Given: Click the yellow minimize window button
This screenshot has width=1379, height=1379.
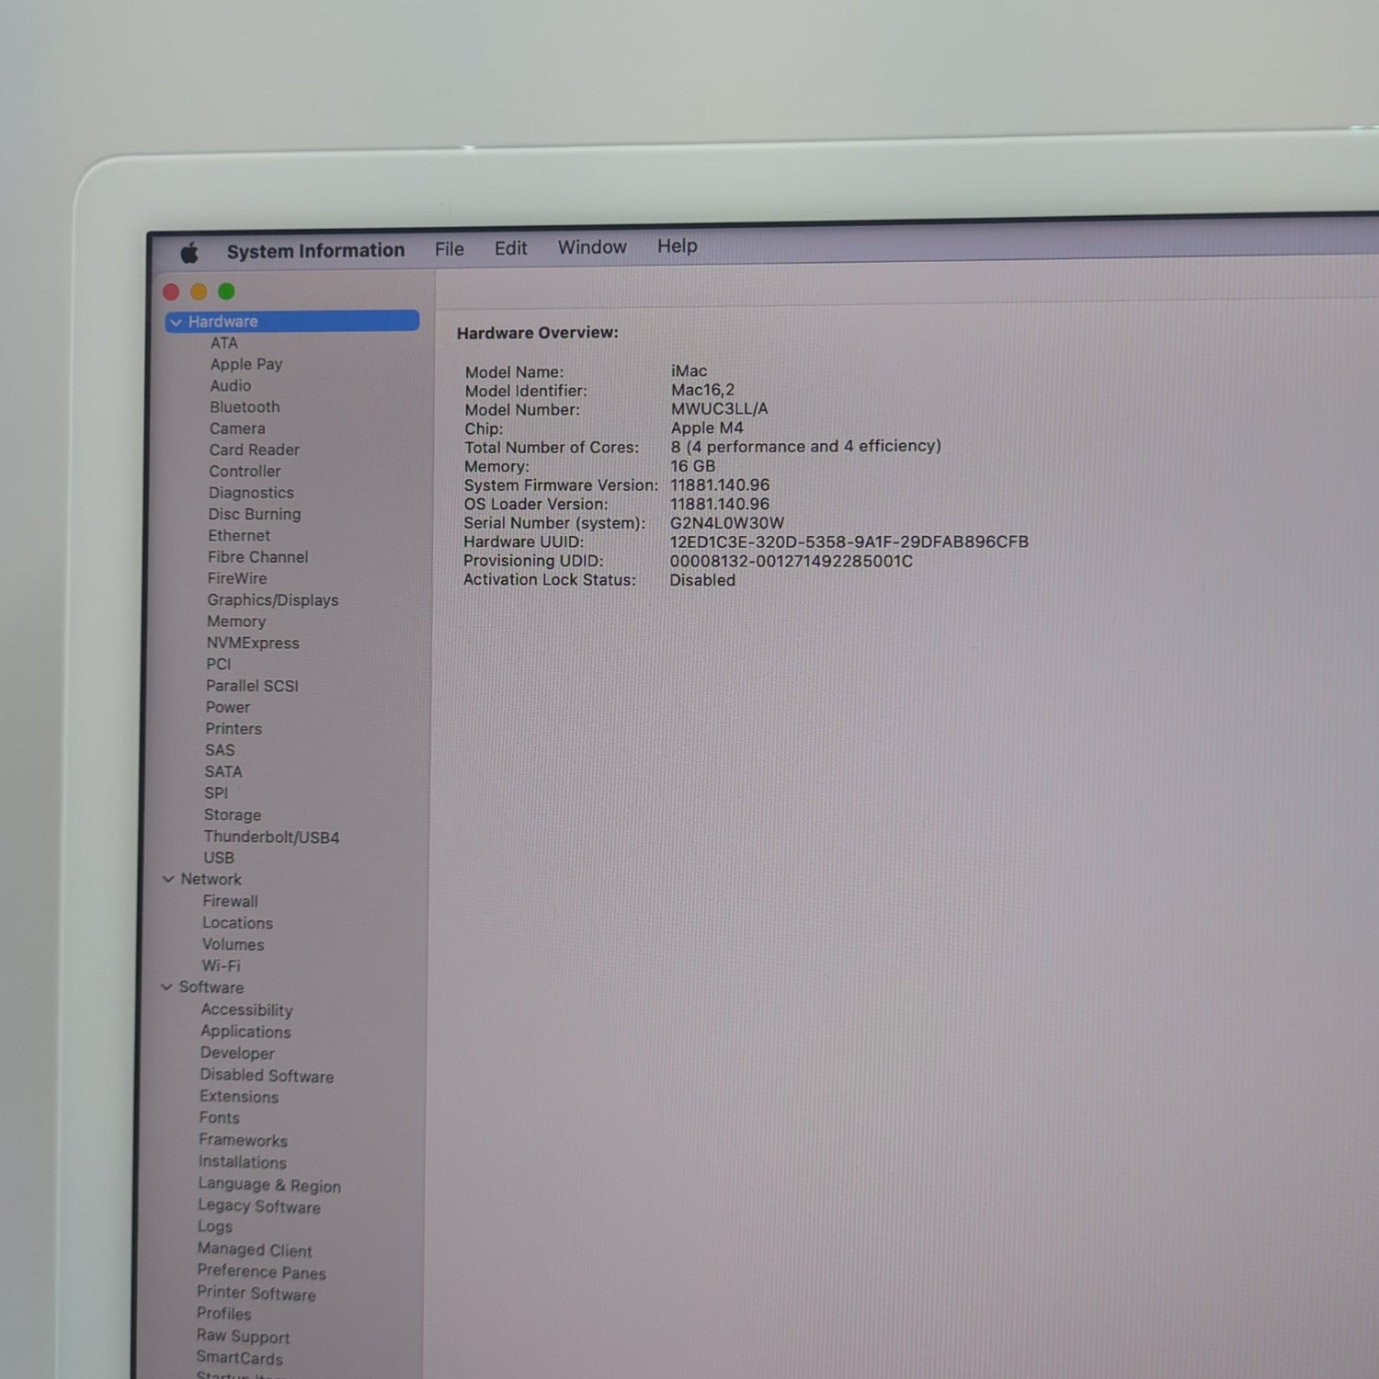Looking at the screenshot, I should coord(199,292).
